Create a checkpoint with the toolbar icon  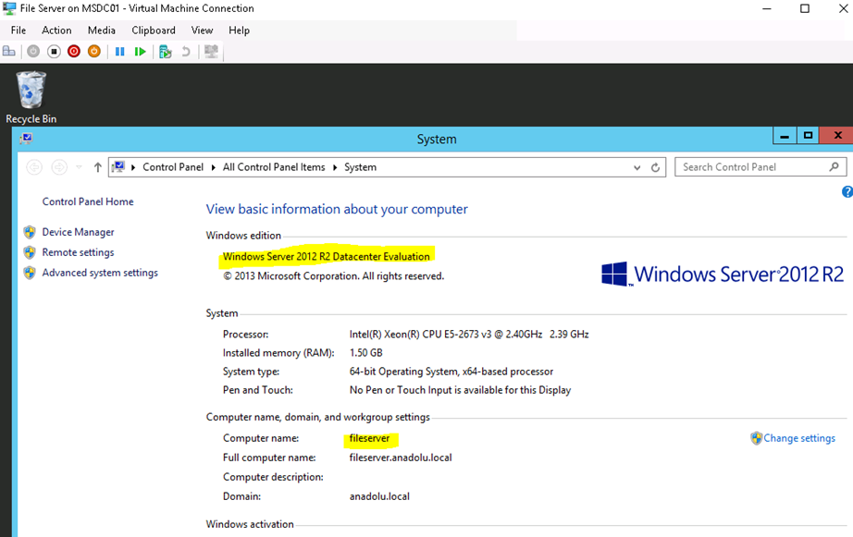165,52
